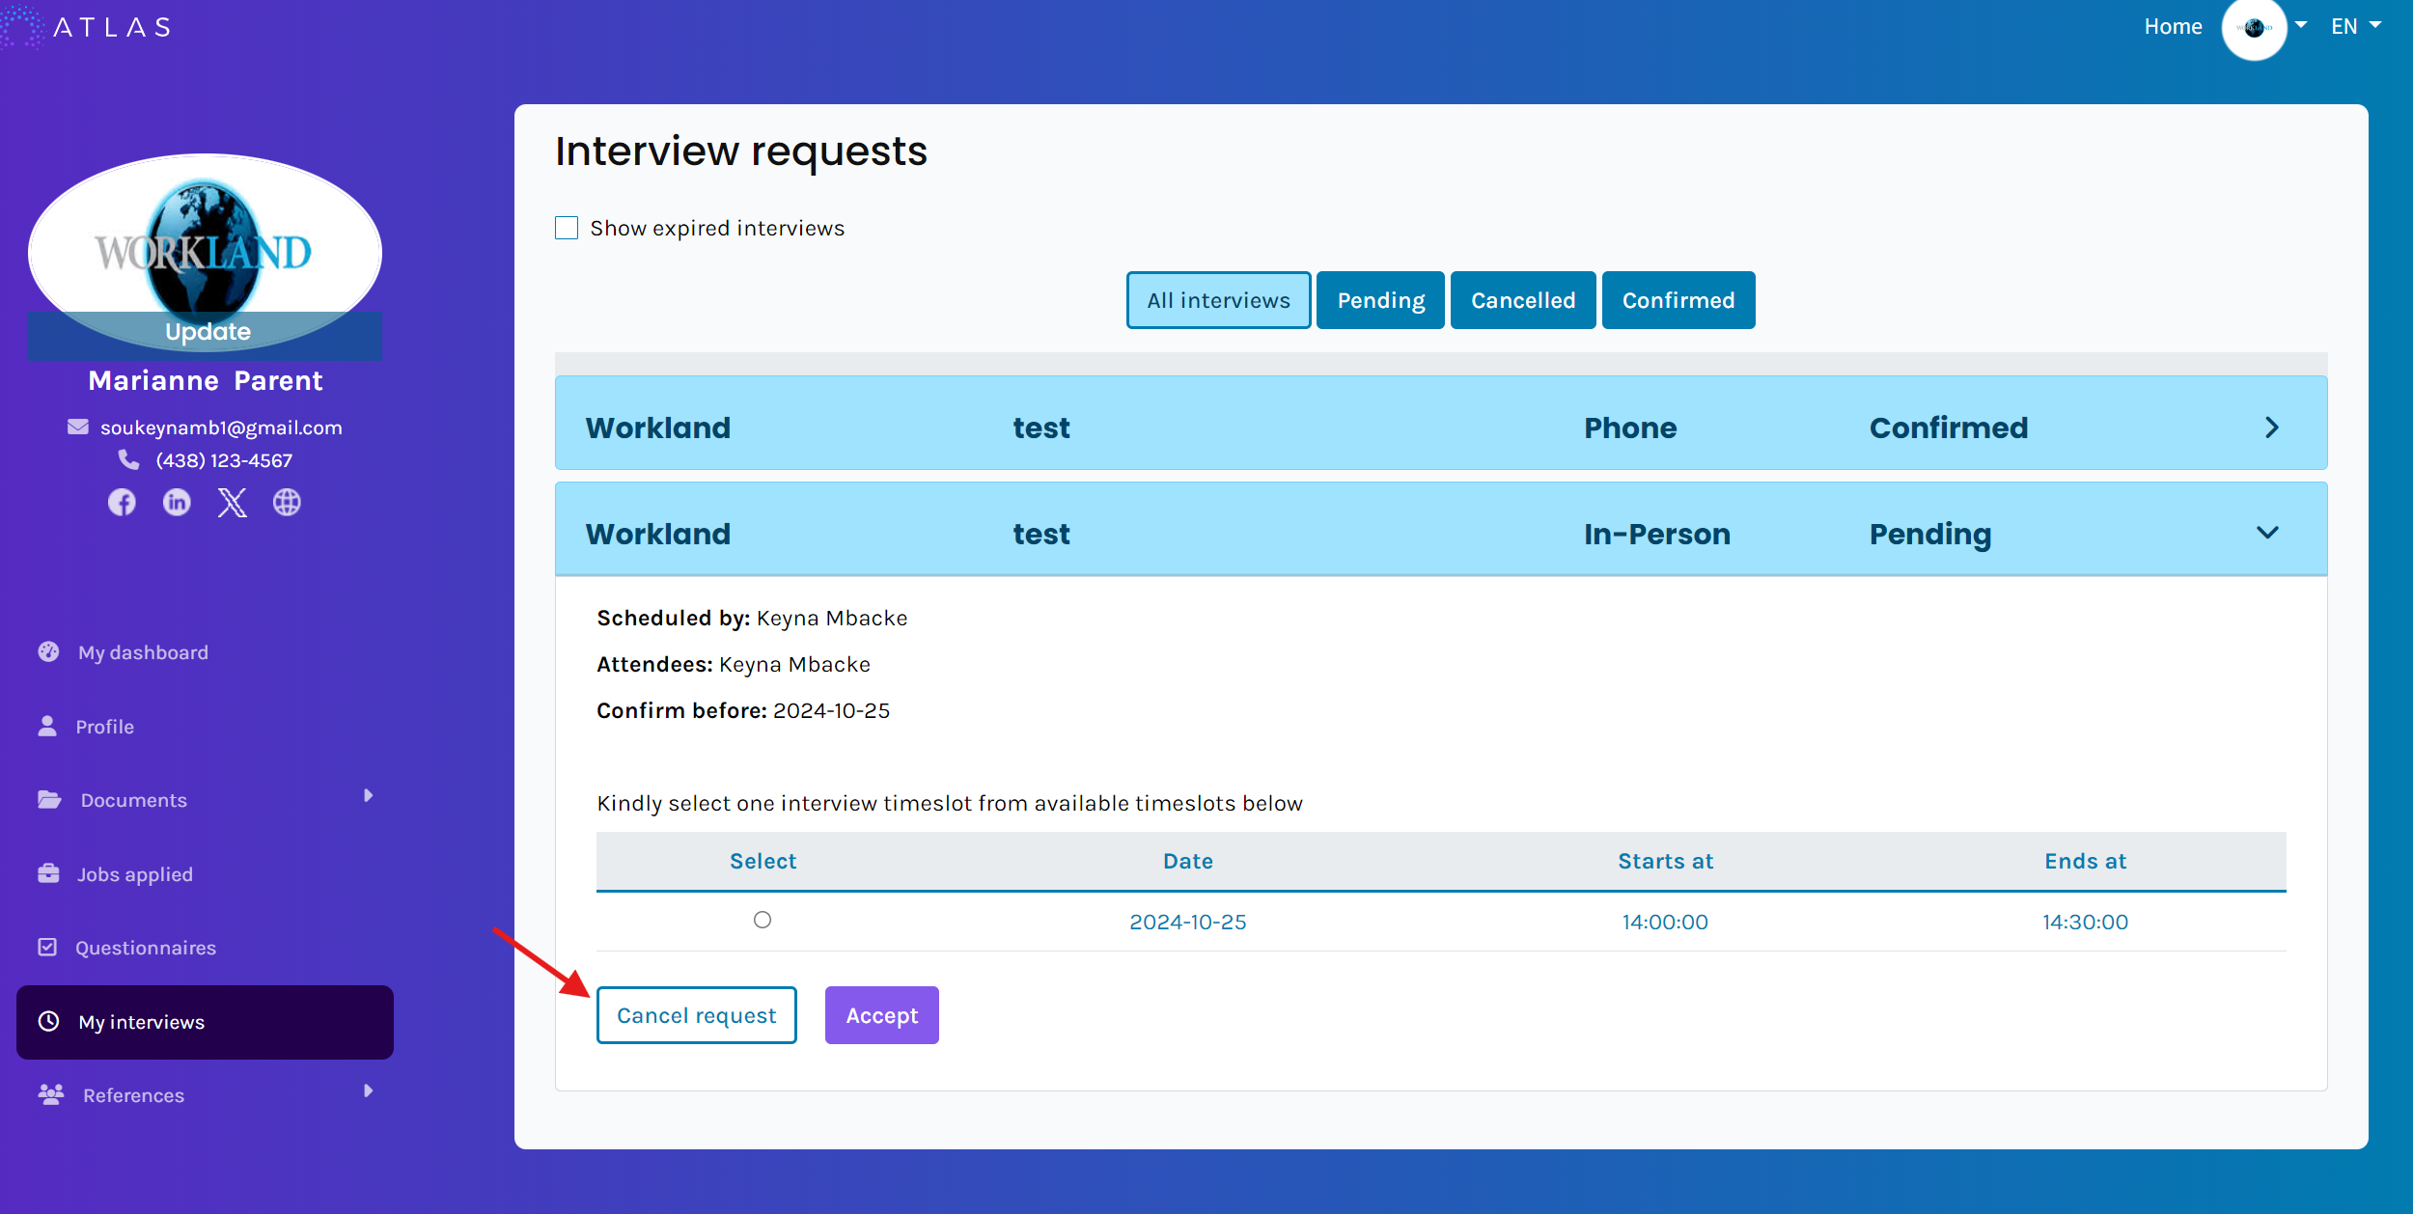Open the Facebook profile icon
The height and width of the screenshot is (1214, 2413).
point(122,502)
